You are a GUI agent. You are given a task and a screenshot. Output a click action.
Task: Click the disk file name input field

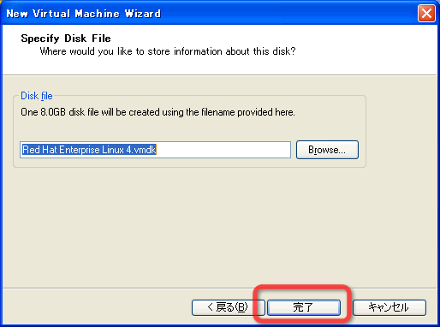point(156,150)
